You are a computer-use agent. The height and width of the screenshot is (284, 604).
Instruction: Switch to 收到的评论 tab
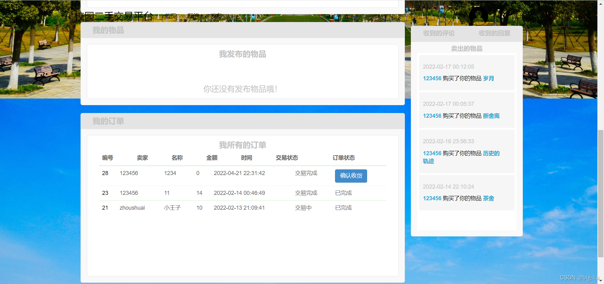point(439,33)
